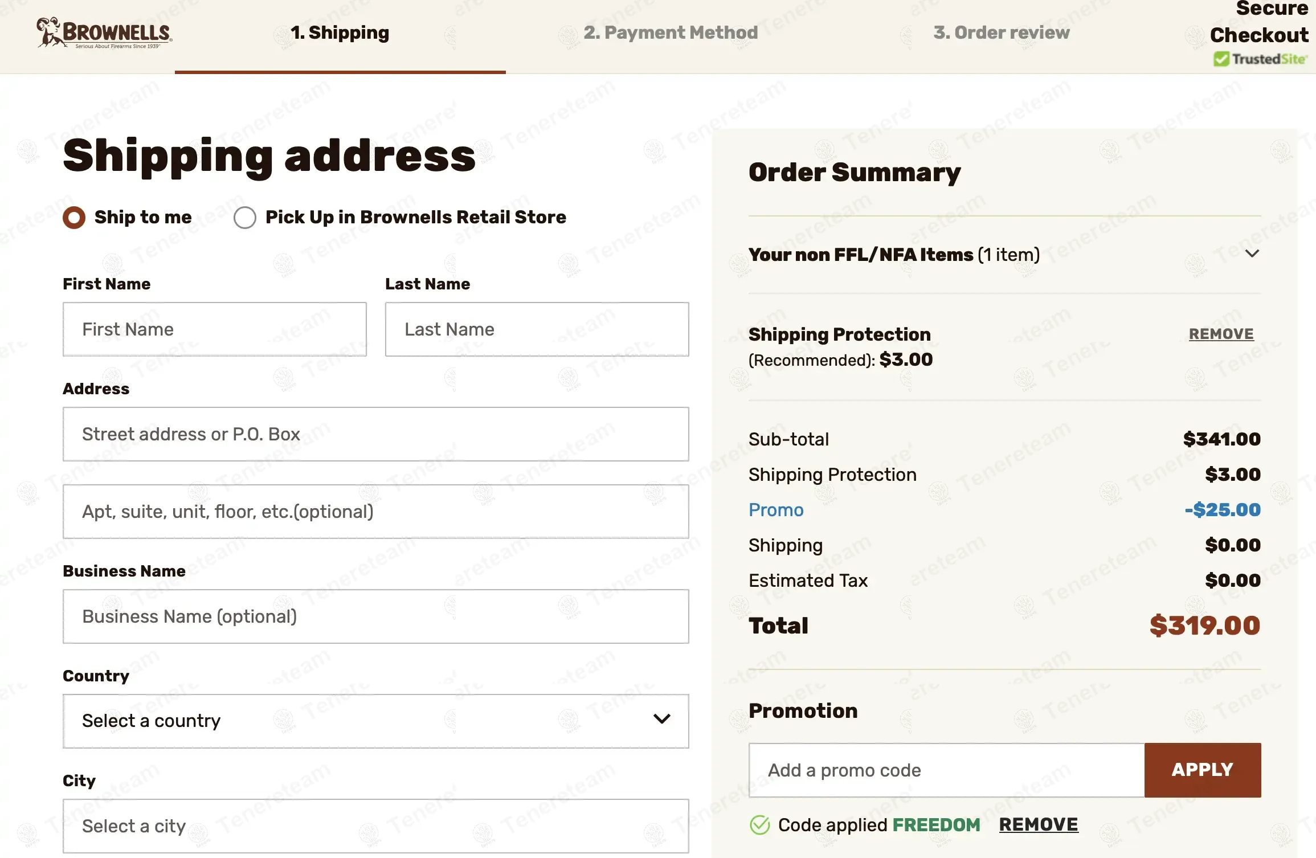Focus the Last Name input

click(537, 329)
